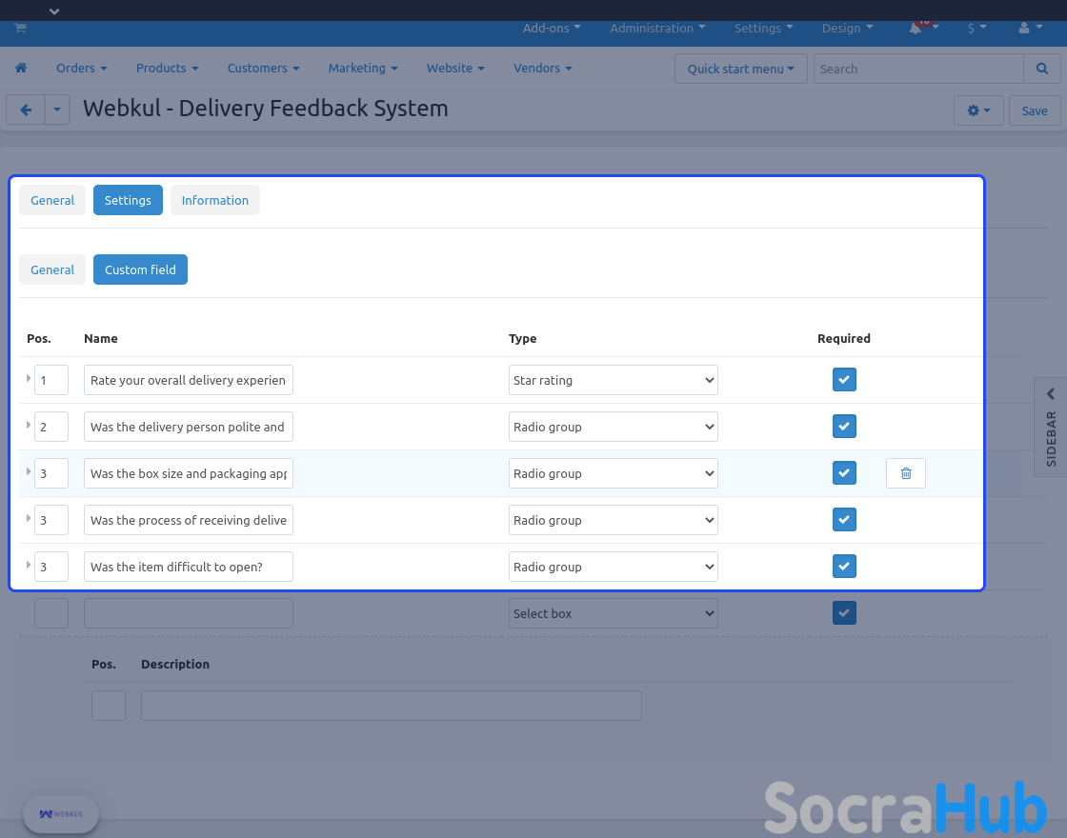1067x838 pixels.
Task: Click the small chevron in top dark bar
Action: click(54, 10)
